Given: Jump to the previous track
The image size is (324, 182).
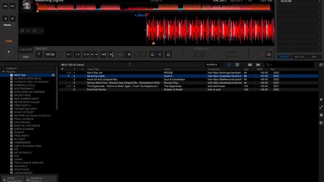Looking at the screenshot, I should [5, 6].
